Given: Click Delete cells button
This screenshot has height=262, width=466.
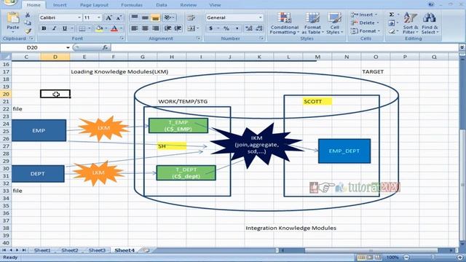Looking at the screenshot, I should pyautogui.click(x=365, y=23).
